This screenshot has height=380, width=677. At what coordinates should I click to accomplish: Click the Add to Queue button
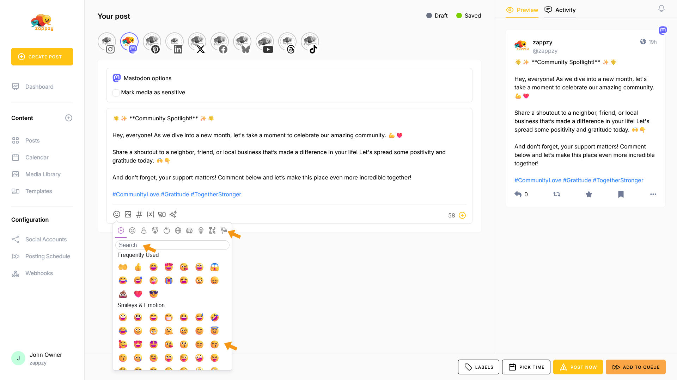coord(636,367)
